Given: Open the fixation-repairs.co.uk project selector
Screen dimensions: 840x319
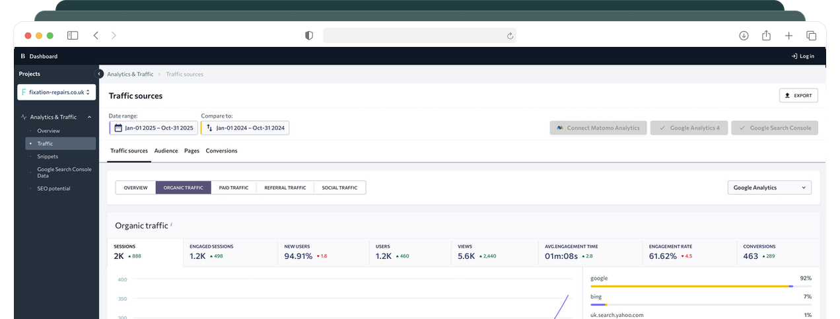Looking at the screenshot, I should tap(57, 92).
